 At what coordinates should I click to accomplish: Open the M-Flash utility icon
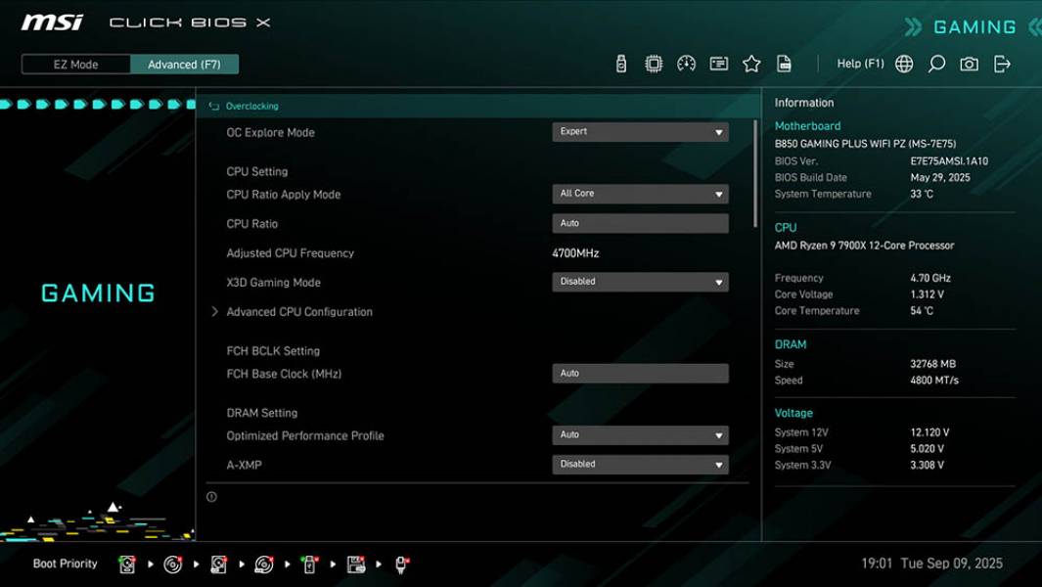click(x=623, y=63)
